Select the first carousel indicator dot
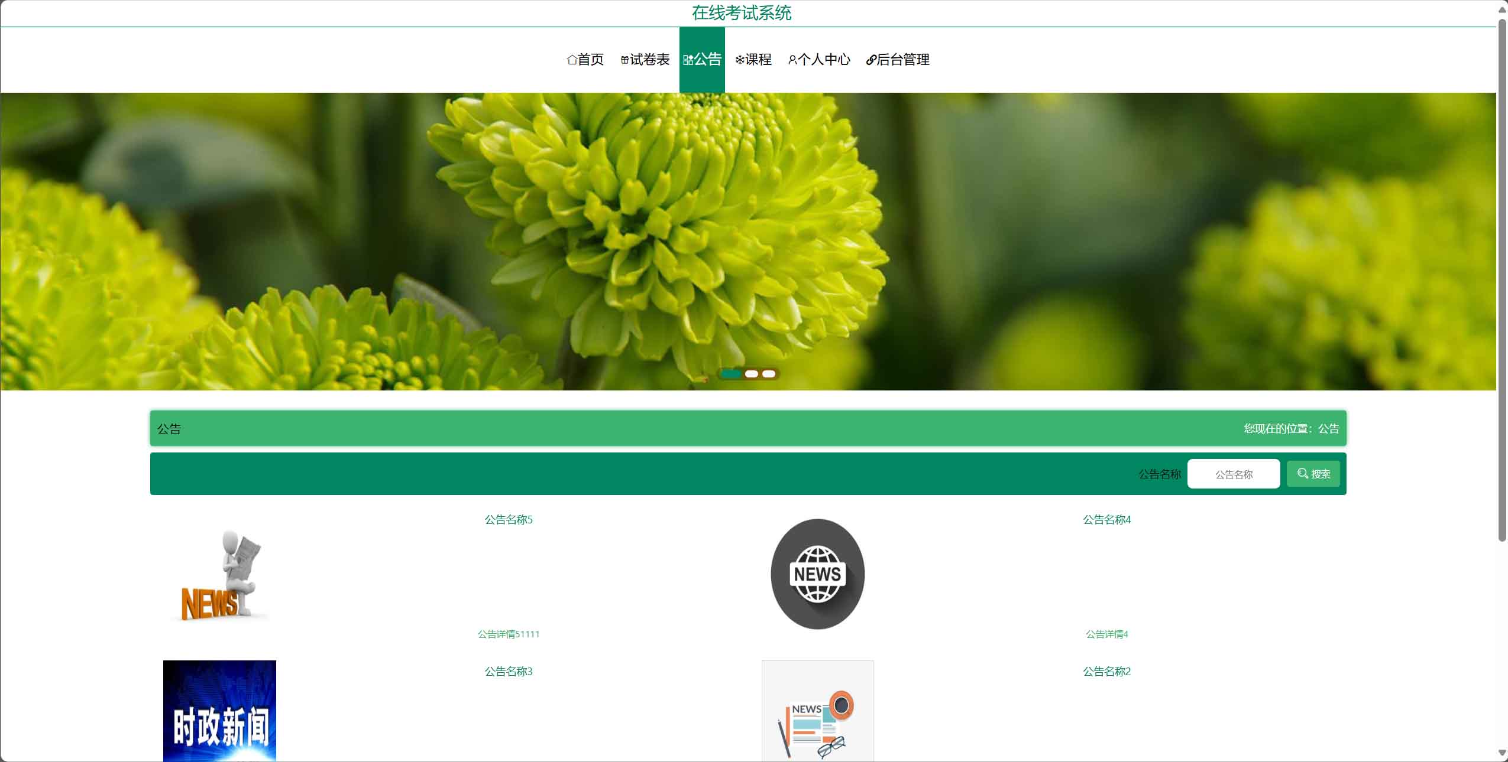Screen dimensions: 1508x762 [731, 374]
